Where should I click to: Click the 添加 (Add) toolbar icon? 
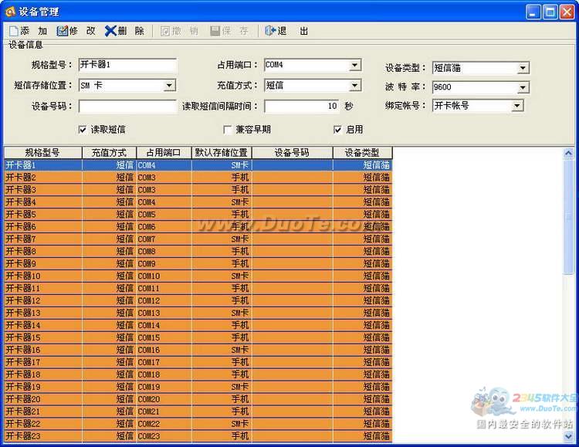(x=14, y=31)
